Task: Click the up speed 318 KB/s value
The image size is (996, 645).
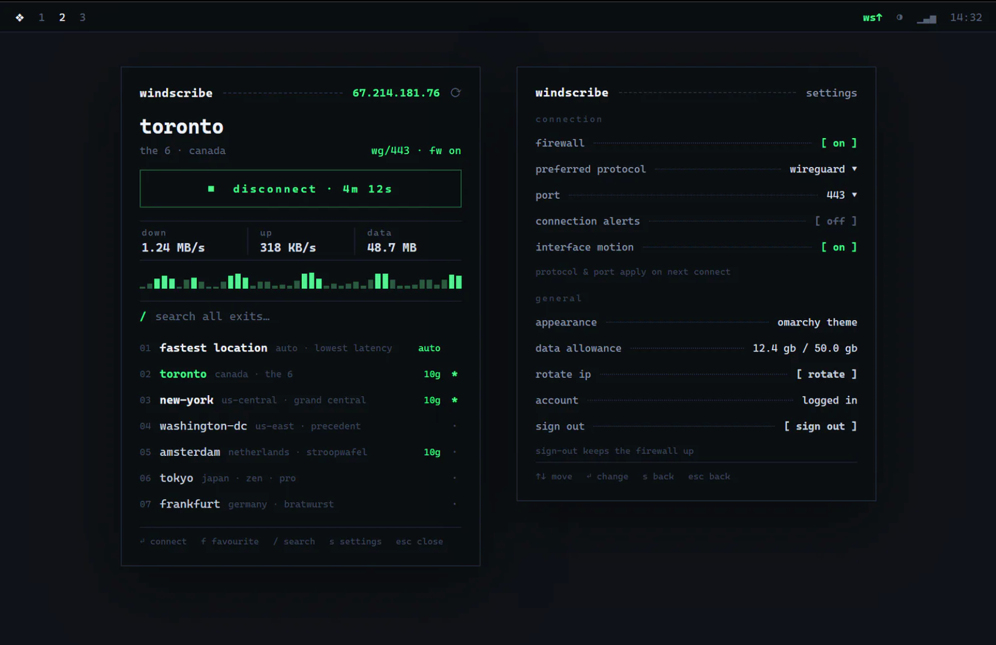Action: (288, 247)
